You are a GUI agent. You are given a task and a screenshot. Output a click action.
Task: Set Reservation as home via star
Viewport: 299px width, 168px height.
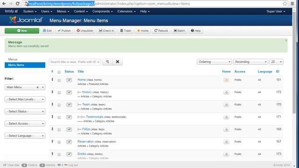pos(226,142)
